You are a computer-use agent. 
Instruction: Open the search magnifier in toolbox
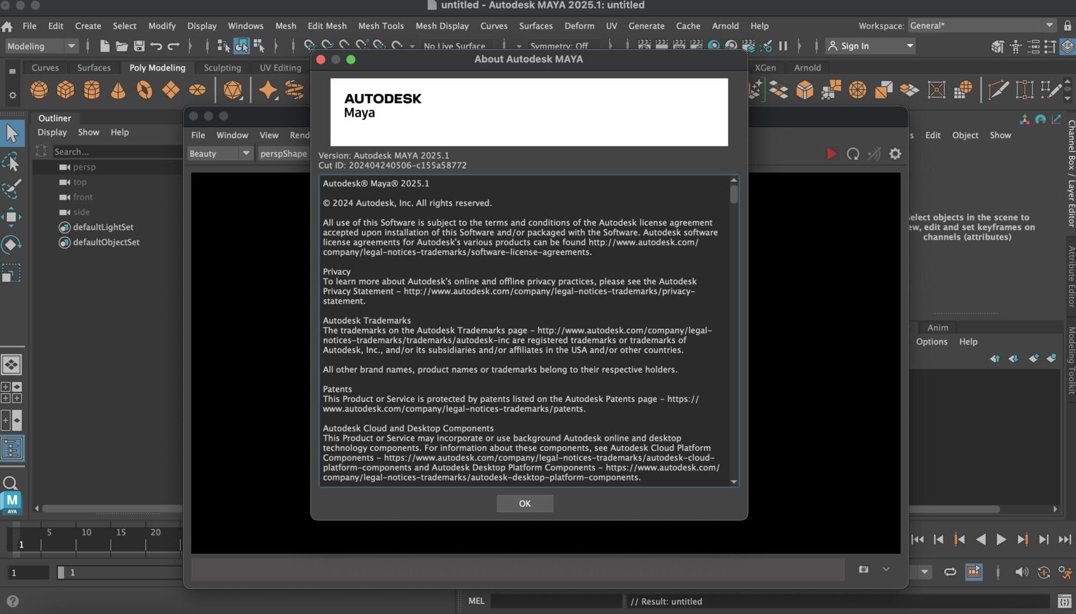(10, 483)
